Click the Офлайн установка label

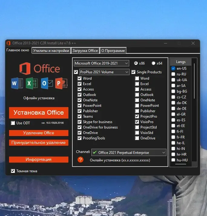(39, 98)
